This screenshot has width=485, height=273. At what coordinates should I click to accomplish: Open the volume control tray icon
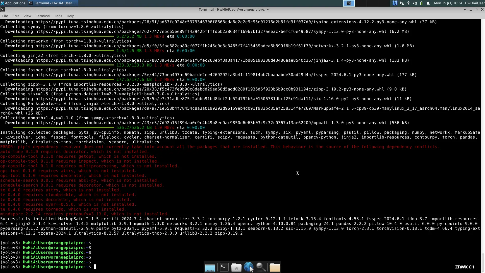(x=415, y=3)
